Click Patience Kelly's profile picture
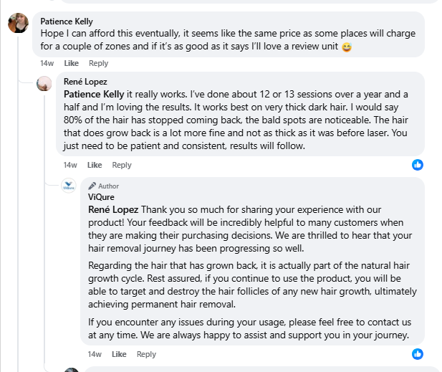Screen dimensions: 442x372 click(18, 23)
